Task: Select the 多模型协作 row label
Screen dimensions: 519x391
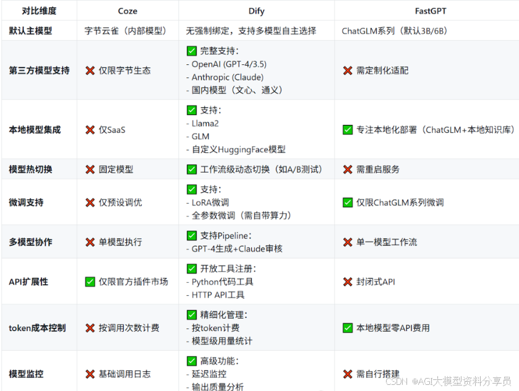Action: (x=30, y=242)
